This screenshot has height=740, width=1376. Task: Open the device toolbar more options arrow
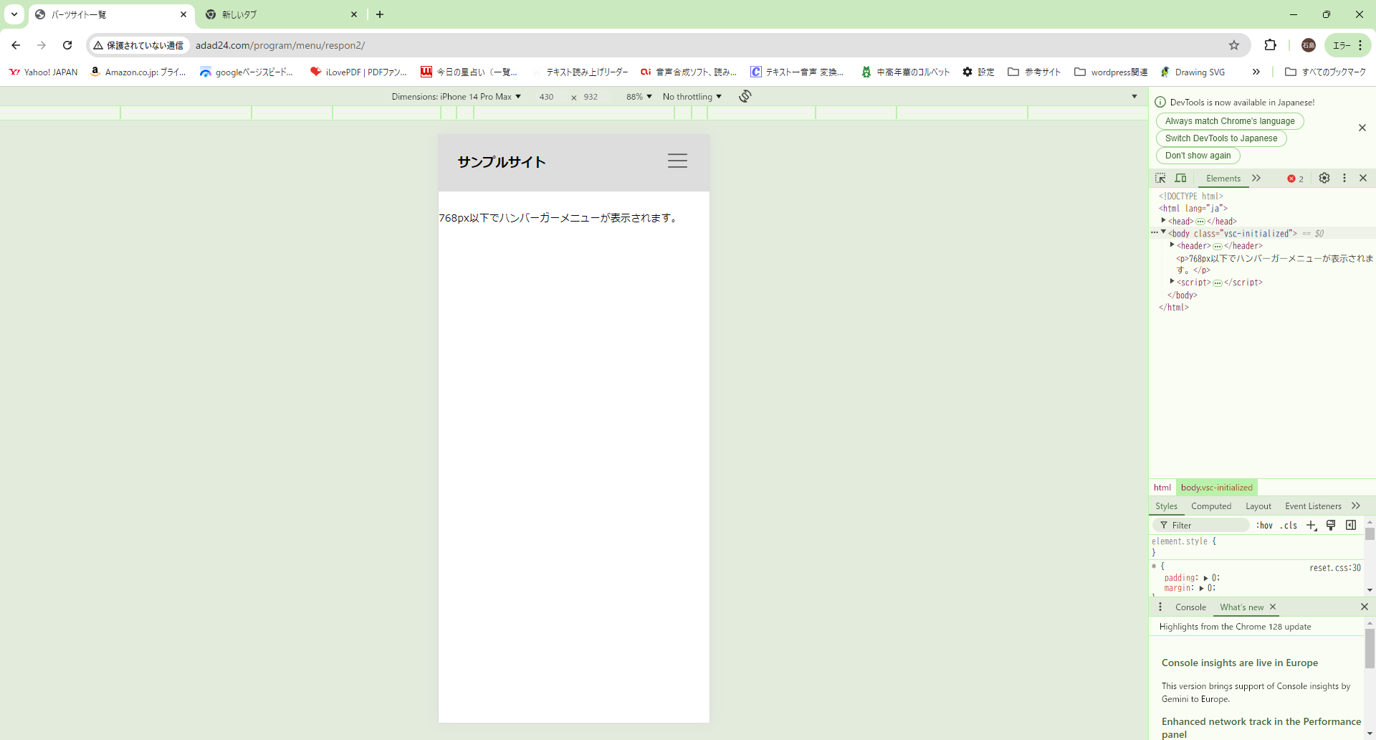pos(1134,96)
